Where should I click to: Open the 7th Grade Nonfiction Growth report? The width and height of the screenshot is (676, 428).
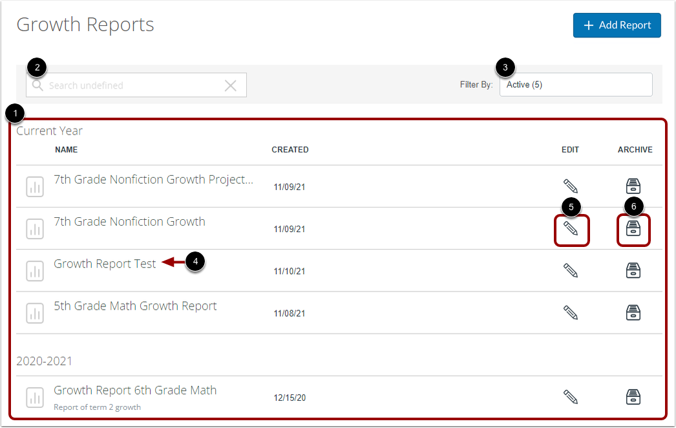[x=129, y=222]
